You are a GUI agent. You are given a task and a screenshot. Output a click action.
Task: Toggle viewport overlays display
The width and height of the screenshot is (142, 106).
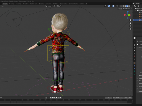coord(113,6)
